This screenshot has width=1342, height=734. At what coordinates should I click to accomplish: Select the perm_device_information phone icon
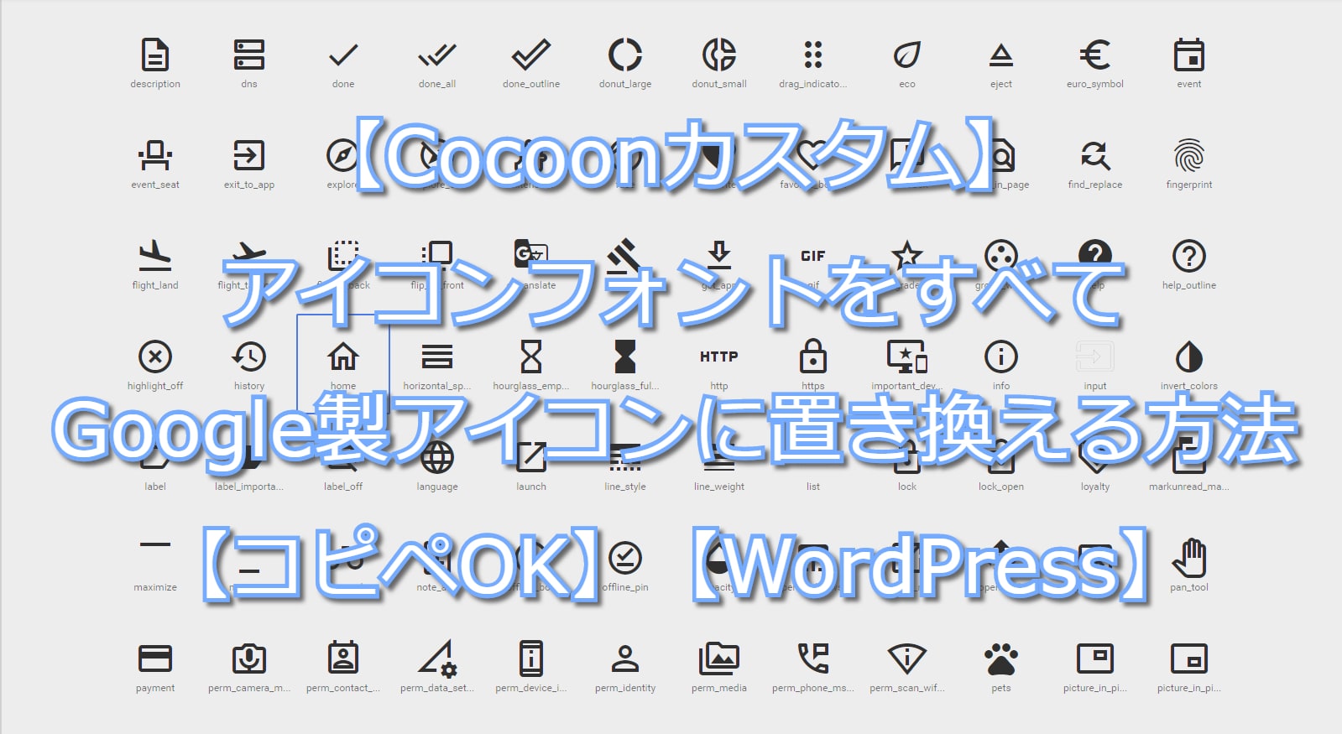point(531,659)
